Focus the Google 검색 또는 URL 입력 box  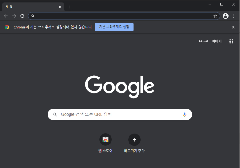(120, 114)
